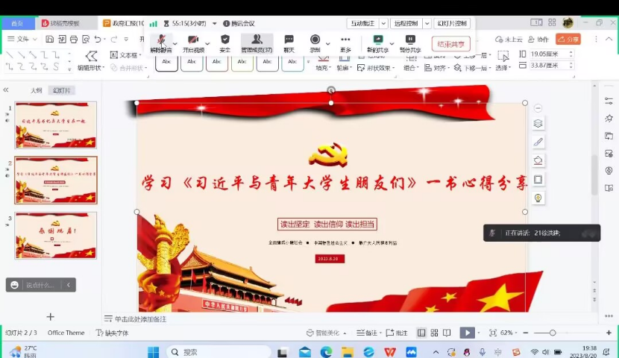Select the third slide thumbnail
Image resolution: width=619 pixels, height=358 pixels.
(56, 235)
